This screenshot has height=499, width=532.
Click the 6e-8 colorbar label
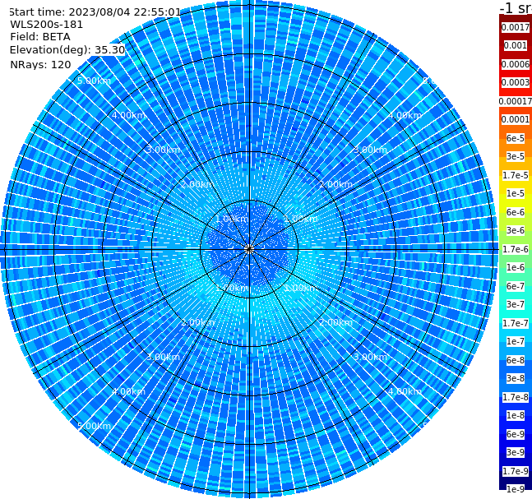516,360
